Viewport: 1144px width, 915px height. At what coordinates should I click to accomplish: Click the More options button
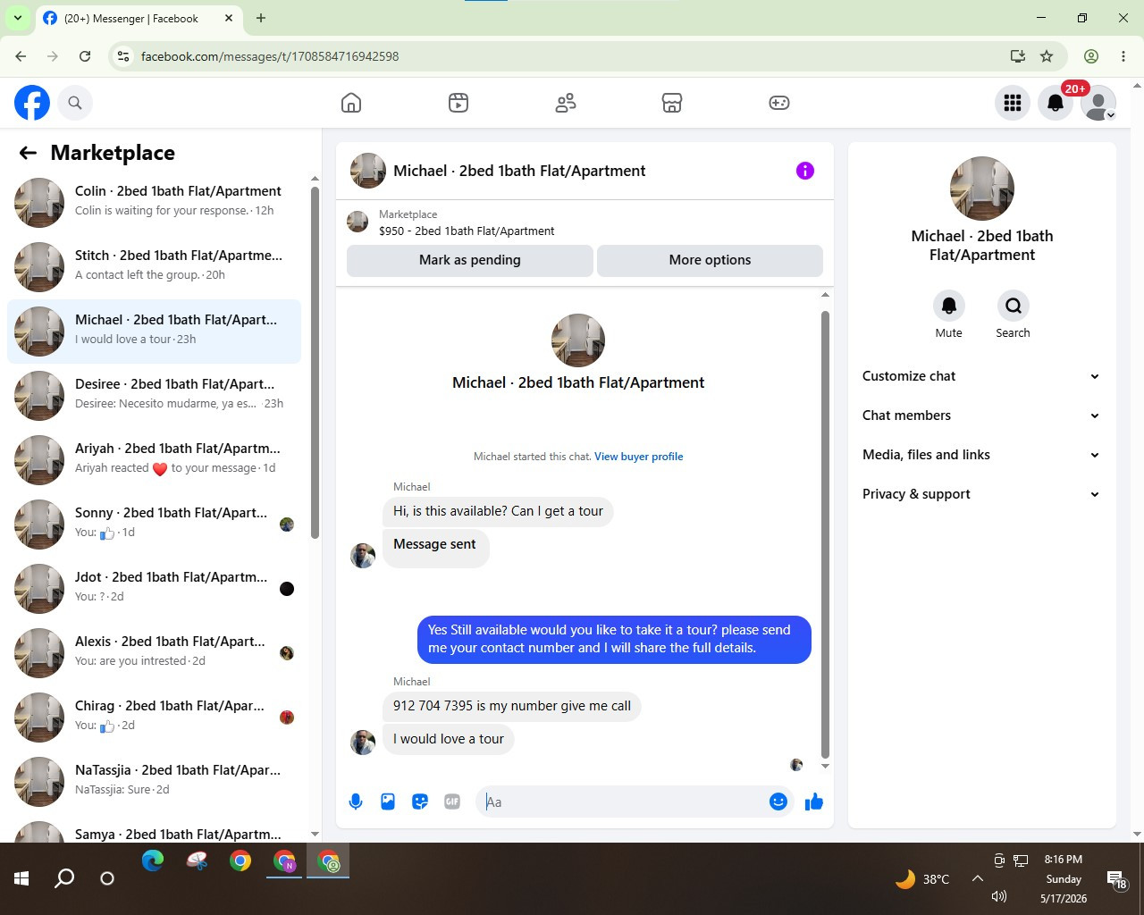coord(710,260)
